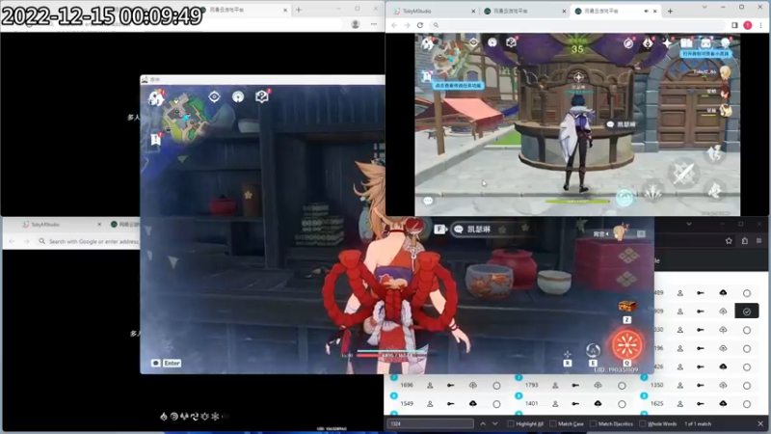Open tab search dropdown in Chrome
Screen dimensions: 771x434
(705, 8)
